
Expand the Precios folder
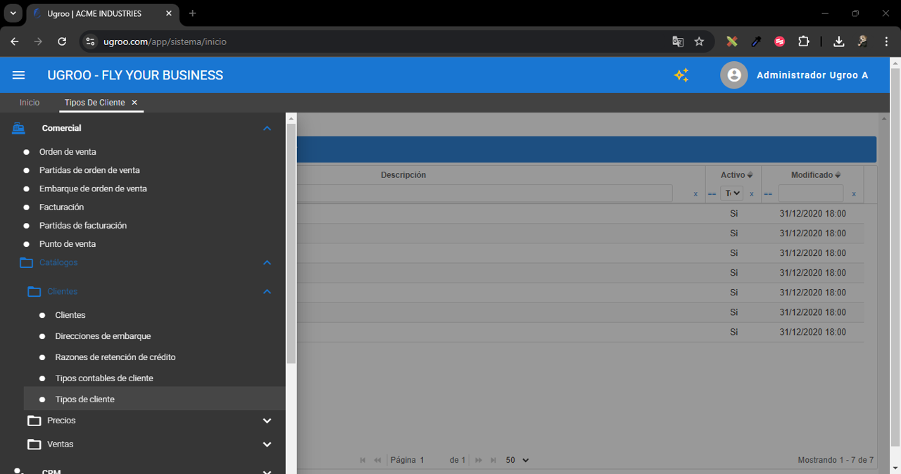pyautogui.click(x=267, y=421)
